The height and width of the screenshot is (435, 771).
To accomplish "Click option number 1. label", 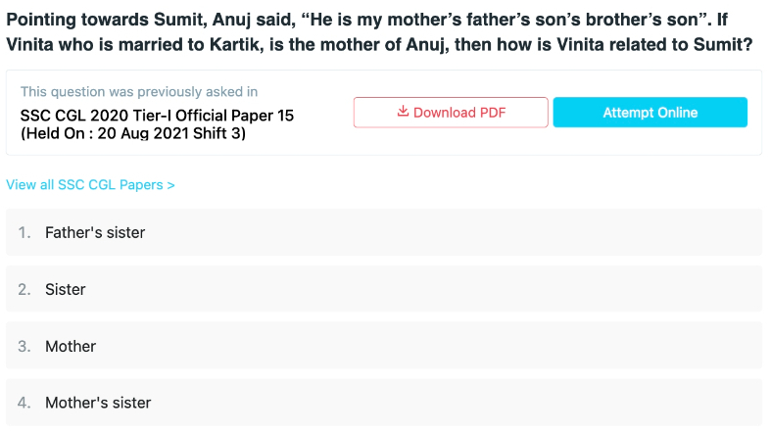I will [24, 232].
